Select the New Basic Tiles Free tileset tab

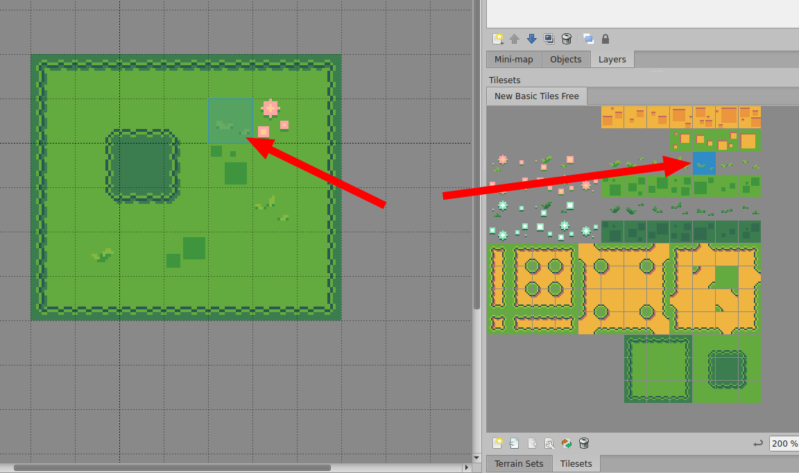pyautogui.click(x=536, y=96)
